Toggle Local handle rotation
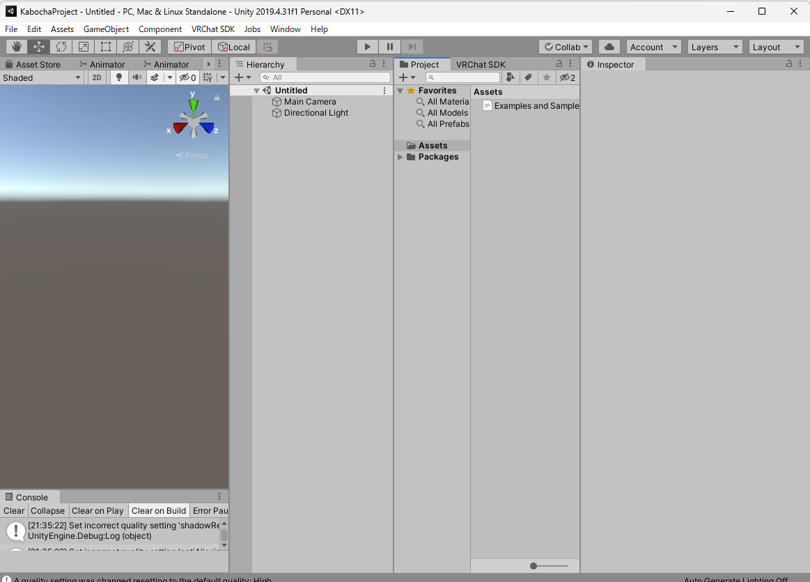Image resolution: width=810 pixels, height=582 pixels. (234, 47)
